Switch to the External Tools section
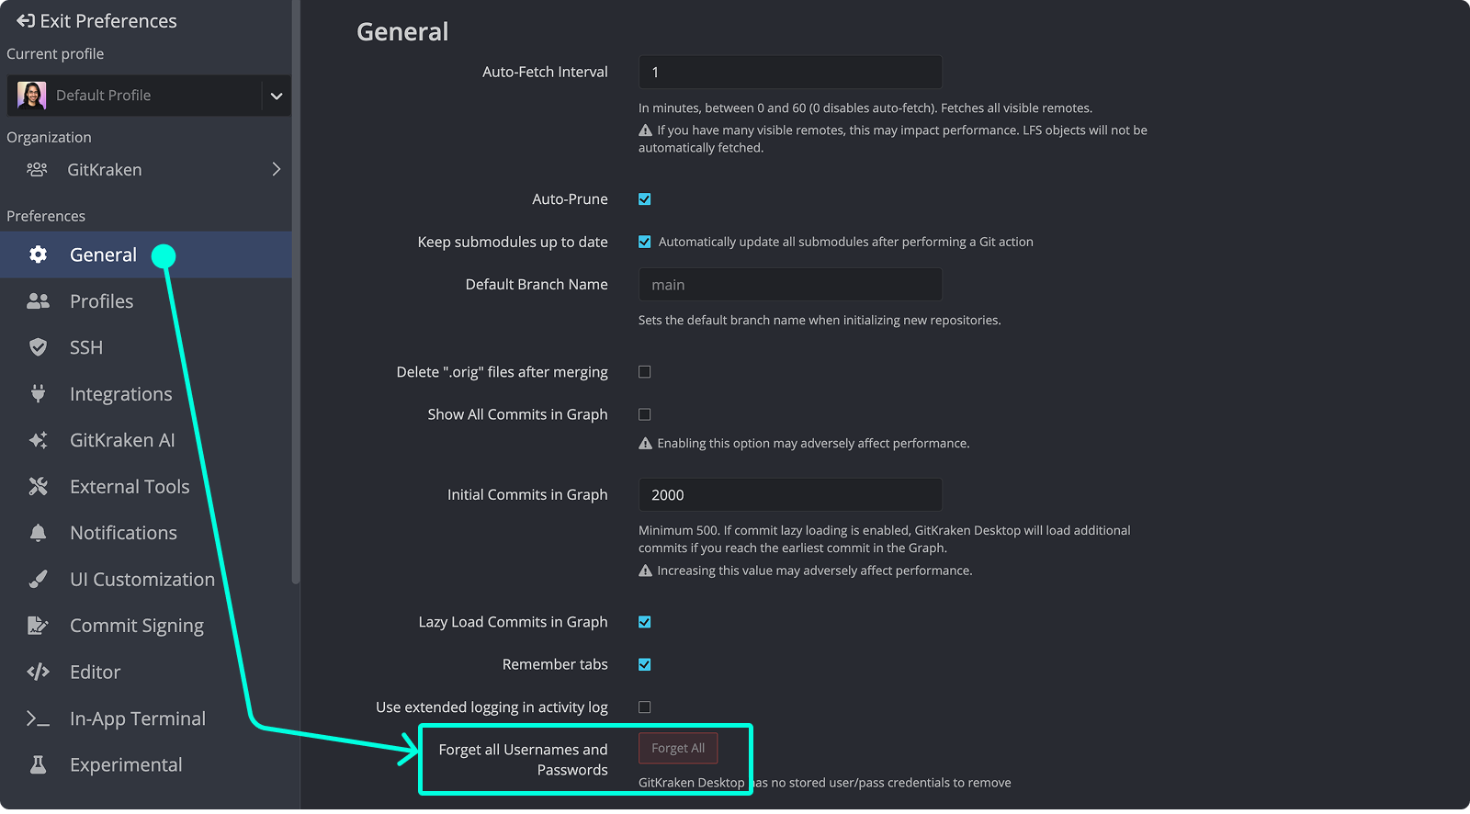Image resolution: width=1470 pixels, height=814 pixels. (x=130, y=486)
